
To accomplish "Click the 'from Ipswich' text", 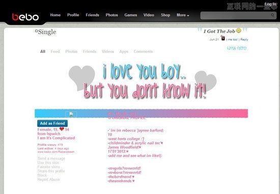I will point(49,134).
